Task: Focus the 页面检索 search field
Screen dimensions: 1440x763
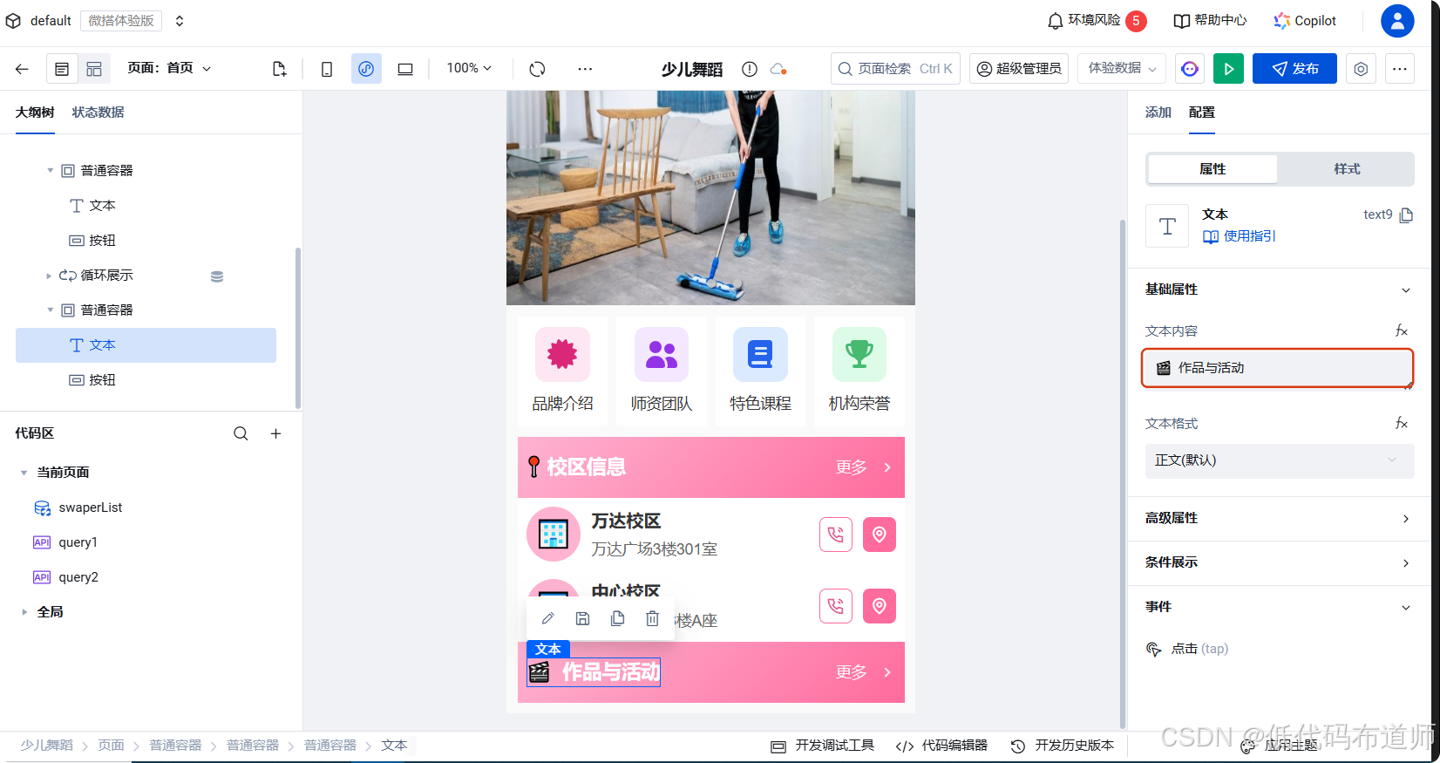Action: [895, 68]
